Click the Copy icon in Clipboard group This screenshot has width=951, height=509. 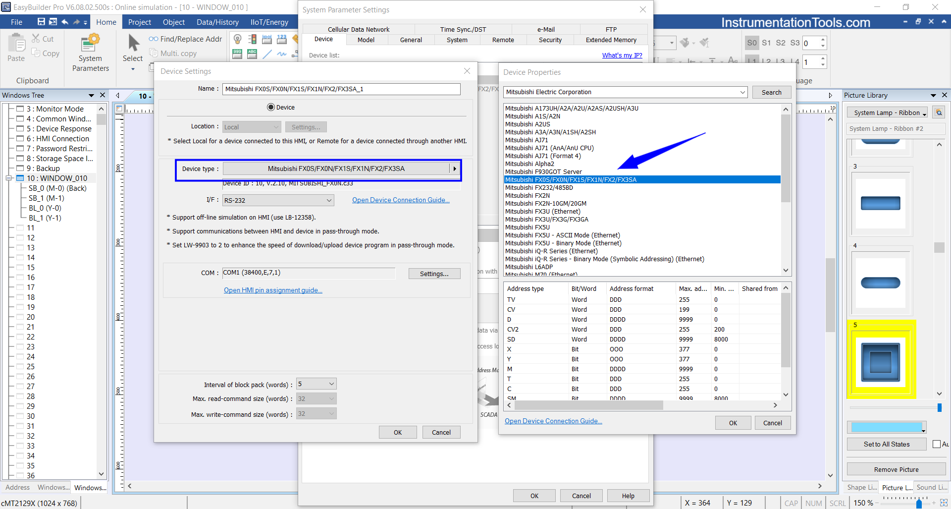pyautogui.click(x=36, y=53)
